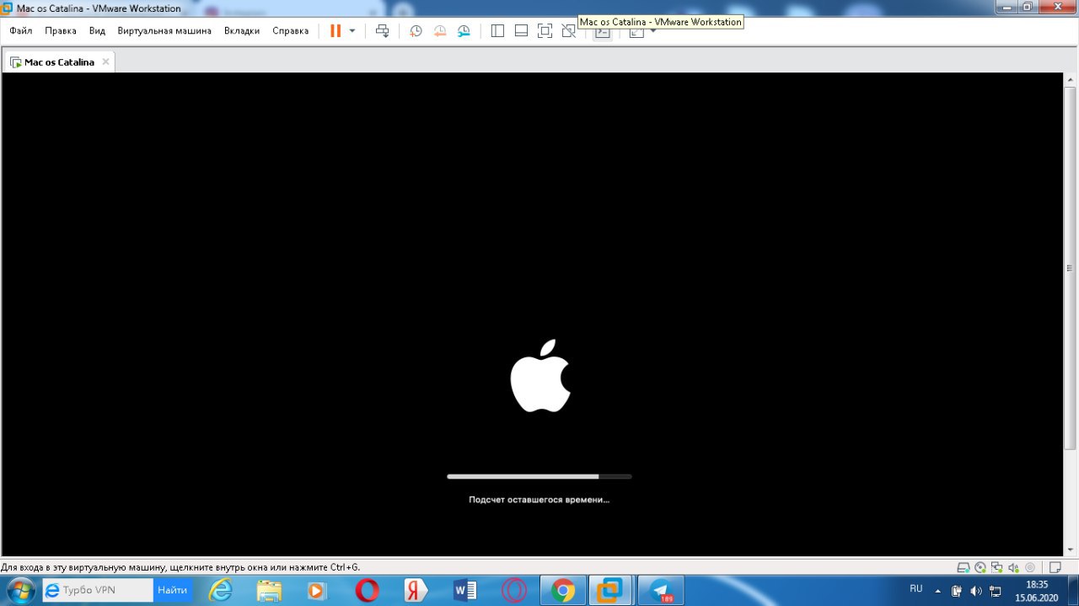This screenshot has height=606, width=1079.
Task: Click the hard disk device status icon
Action: pos(964,567)
